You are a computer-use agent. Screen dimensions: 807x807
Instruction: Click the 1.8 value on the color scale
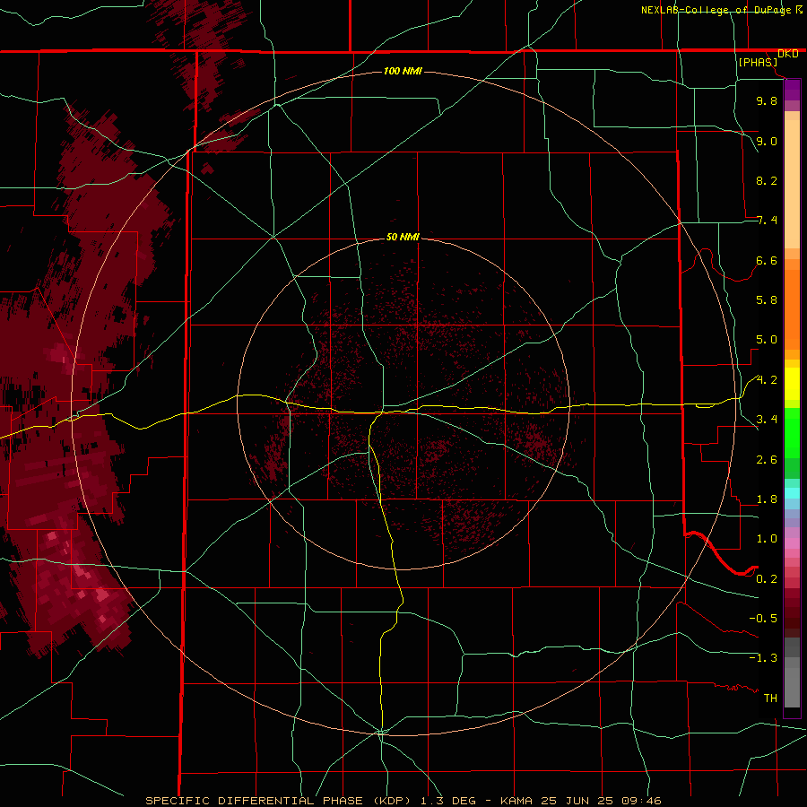pyautogui.click(x=767, y=499)
